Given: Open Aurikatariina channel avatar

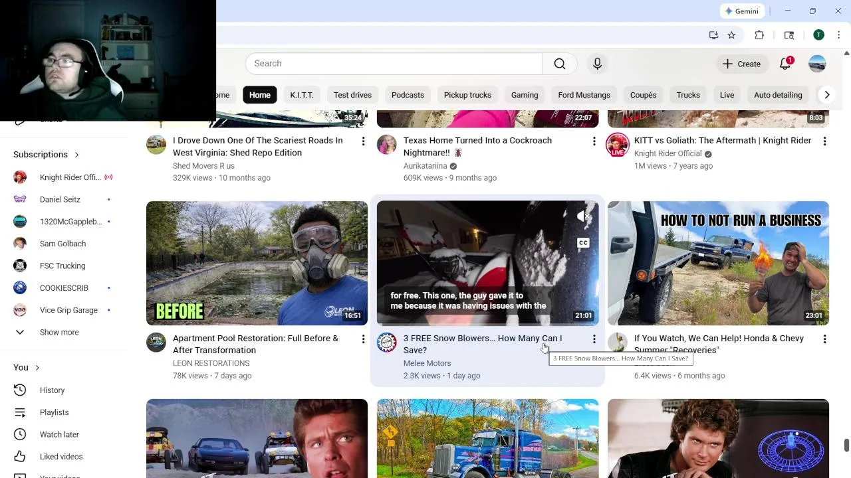Looking at the screenshot, I should pos(387,145).
